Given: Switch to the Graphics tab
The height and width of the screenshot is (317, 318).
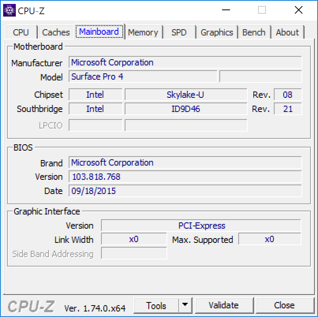Looking at the screenshot, I should pos(217,32).
